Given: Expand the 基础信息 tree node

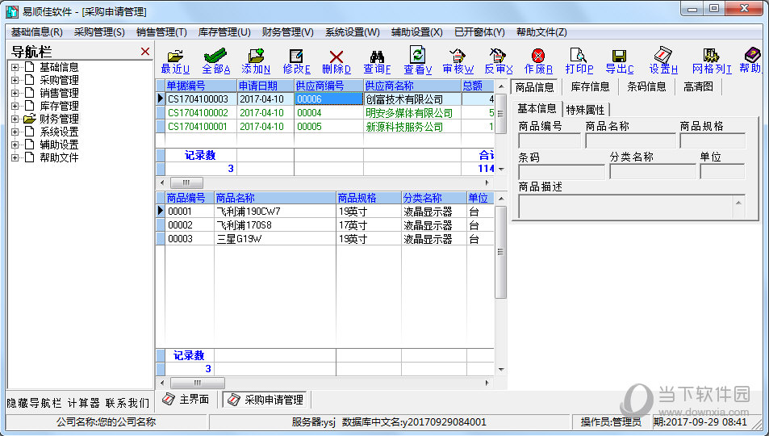Looking at the screenshot, I should pyautogui.click(x=15, y=67).
